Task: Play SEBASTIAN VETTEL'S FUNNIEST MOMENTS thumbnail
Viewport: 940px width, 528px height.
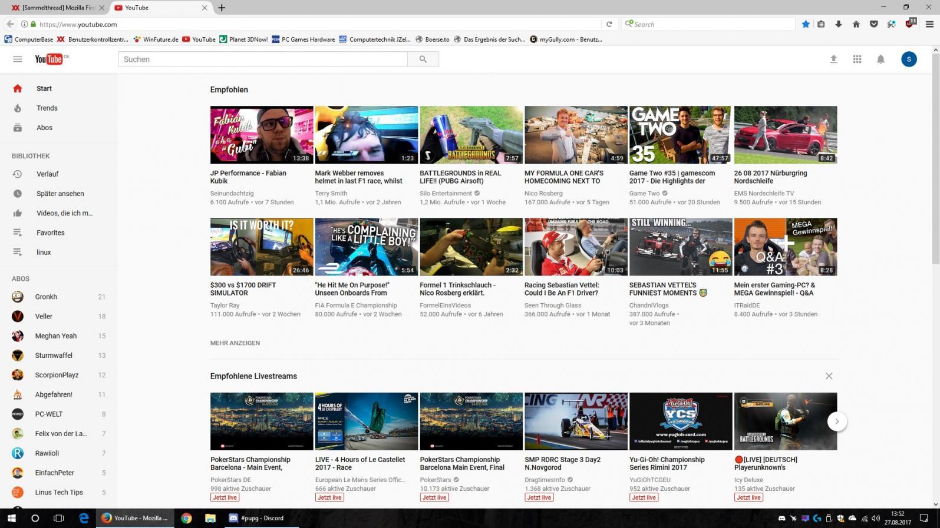Action: pyautogui.click(x=681, y=247)
